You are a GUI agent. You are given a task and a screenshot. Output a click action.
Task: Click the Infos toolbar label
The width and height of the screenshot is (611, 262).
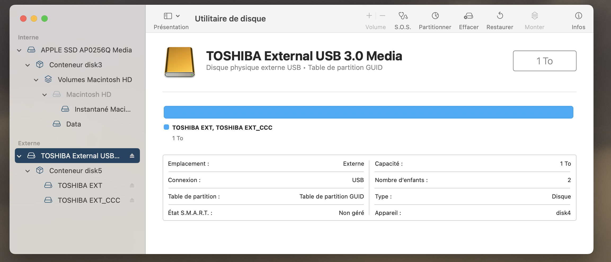point(578,27)
